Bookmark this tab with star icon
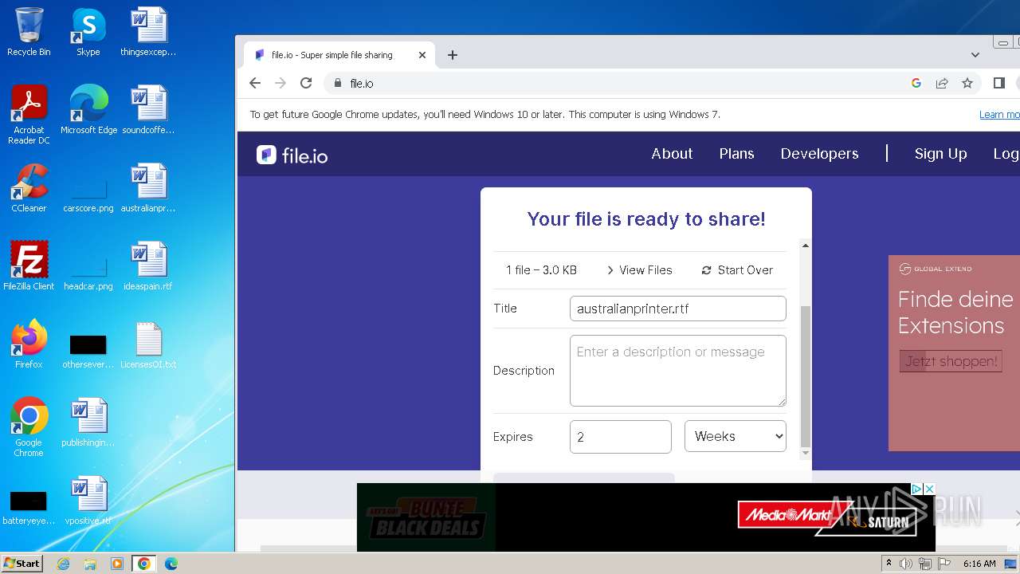 967,83
